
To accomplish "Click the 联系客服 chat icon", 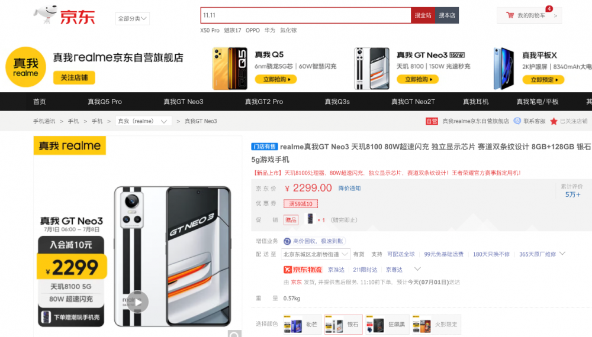I will pos(517,121).
